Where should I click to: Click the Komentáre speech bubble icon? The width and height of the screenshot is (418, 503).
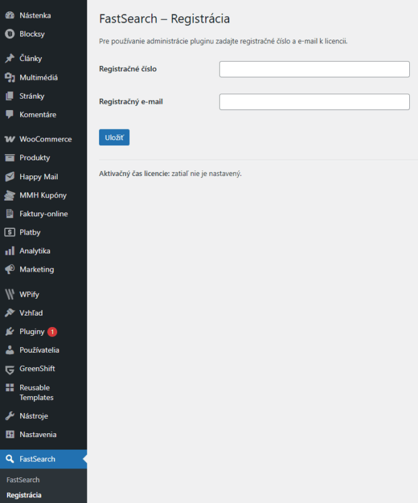coord(10,114)
